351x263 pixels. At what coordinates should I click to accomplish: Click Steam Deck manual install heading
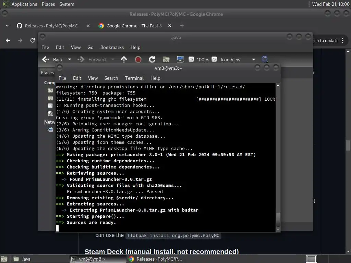tap(161, 252)
